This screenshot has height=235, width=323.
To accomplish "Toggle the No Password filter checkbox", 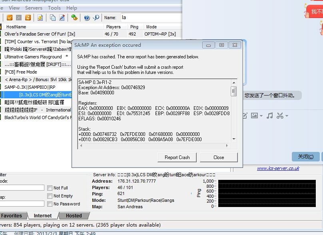I will coord(50,204).
